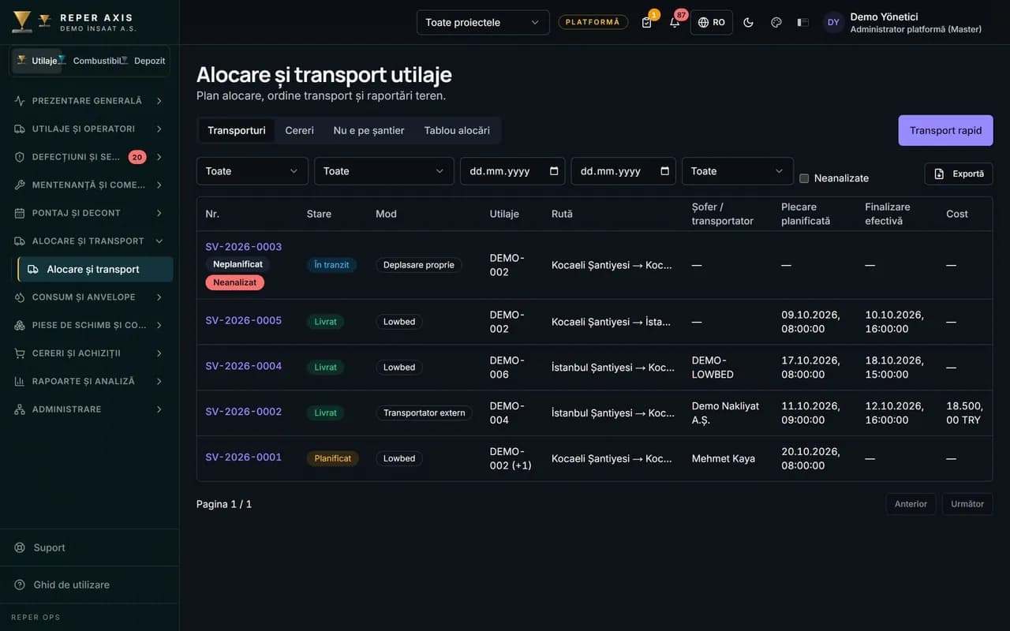Click the Exportă button

coord(959,174)
